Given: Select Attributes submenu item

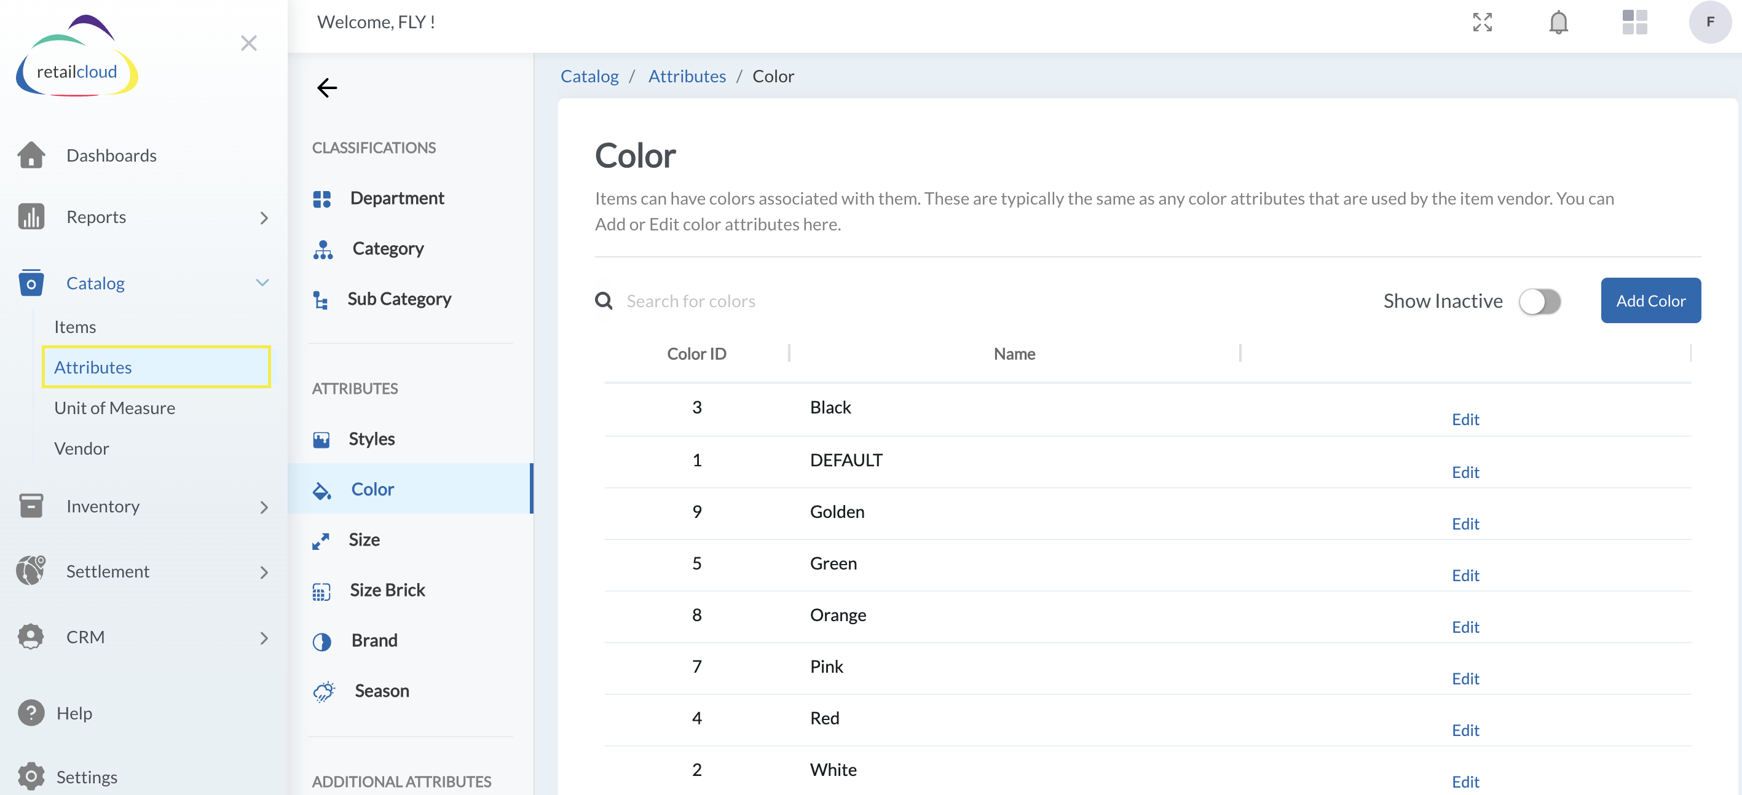Looking at the screenshot, I should (x=156, y=367).
